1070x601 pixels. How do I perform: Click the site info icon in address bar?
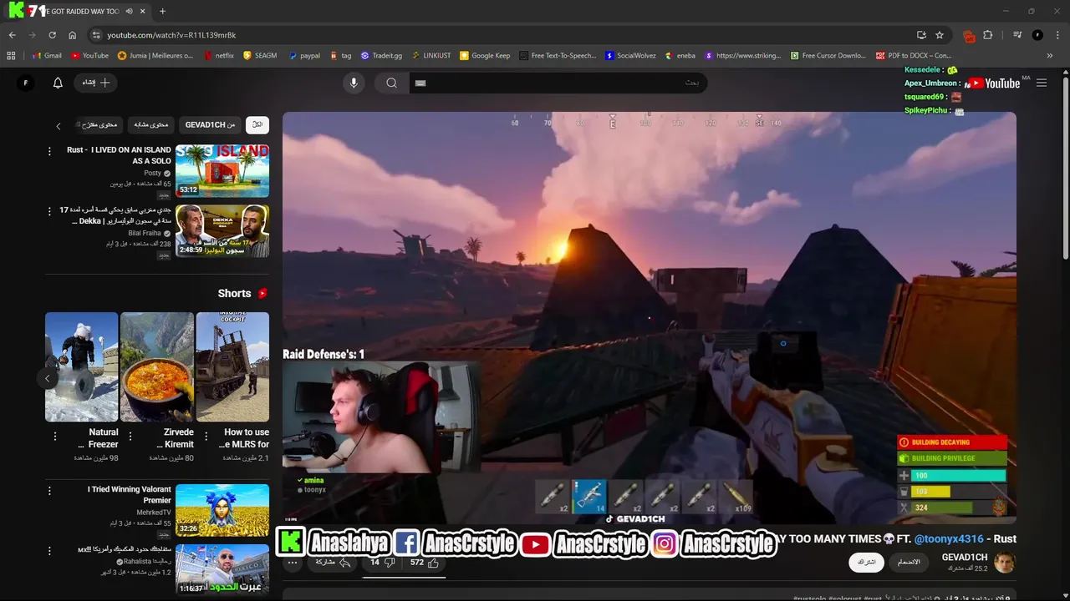[x=96, y=35]
